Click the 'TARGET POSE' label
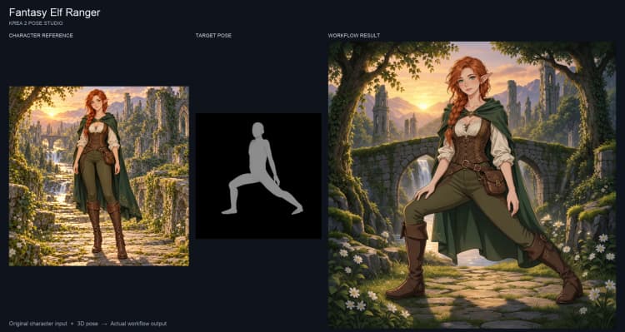The width and height of the screenshot is (625, 332). pos(213,36)
